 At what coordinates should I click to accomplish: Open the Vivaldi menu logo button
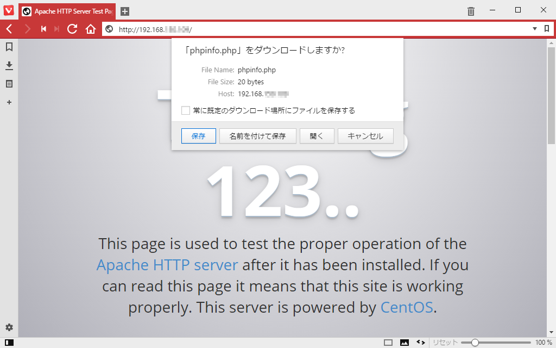click(9, 11)
